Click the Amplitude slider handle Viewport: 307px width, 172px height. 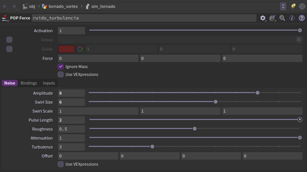click(x=258, y=93)
